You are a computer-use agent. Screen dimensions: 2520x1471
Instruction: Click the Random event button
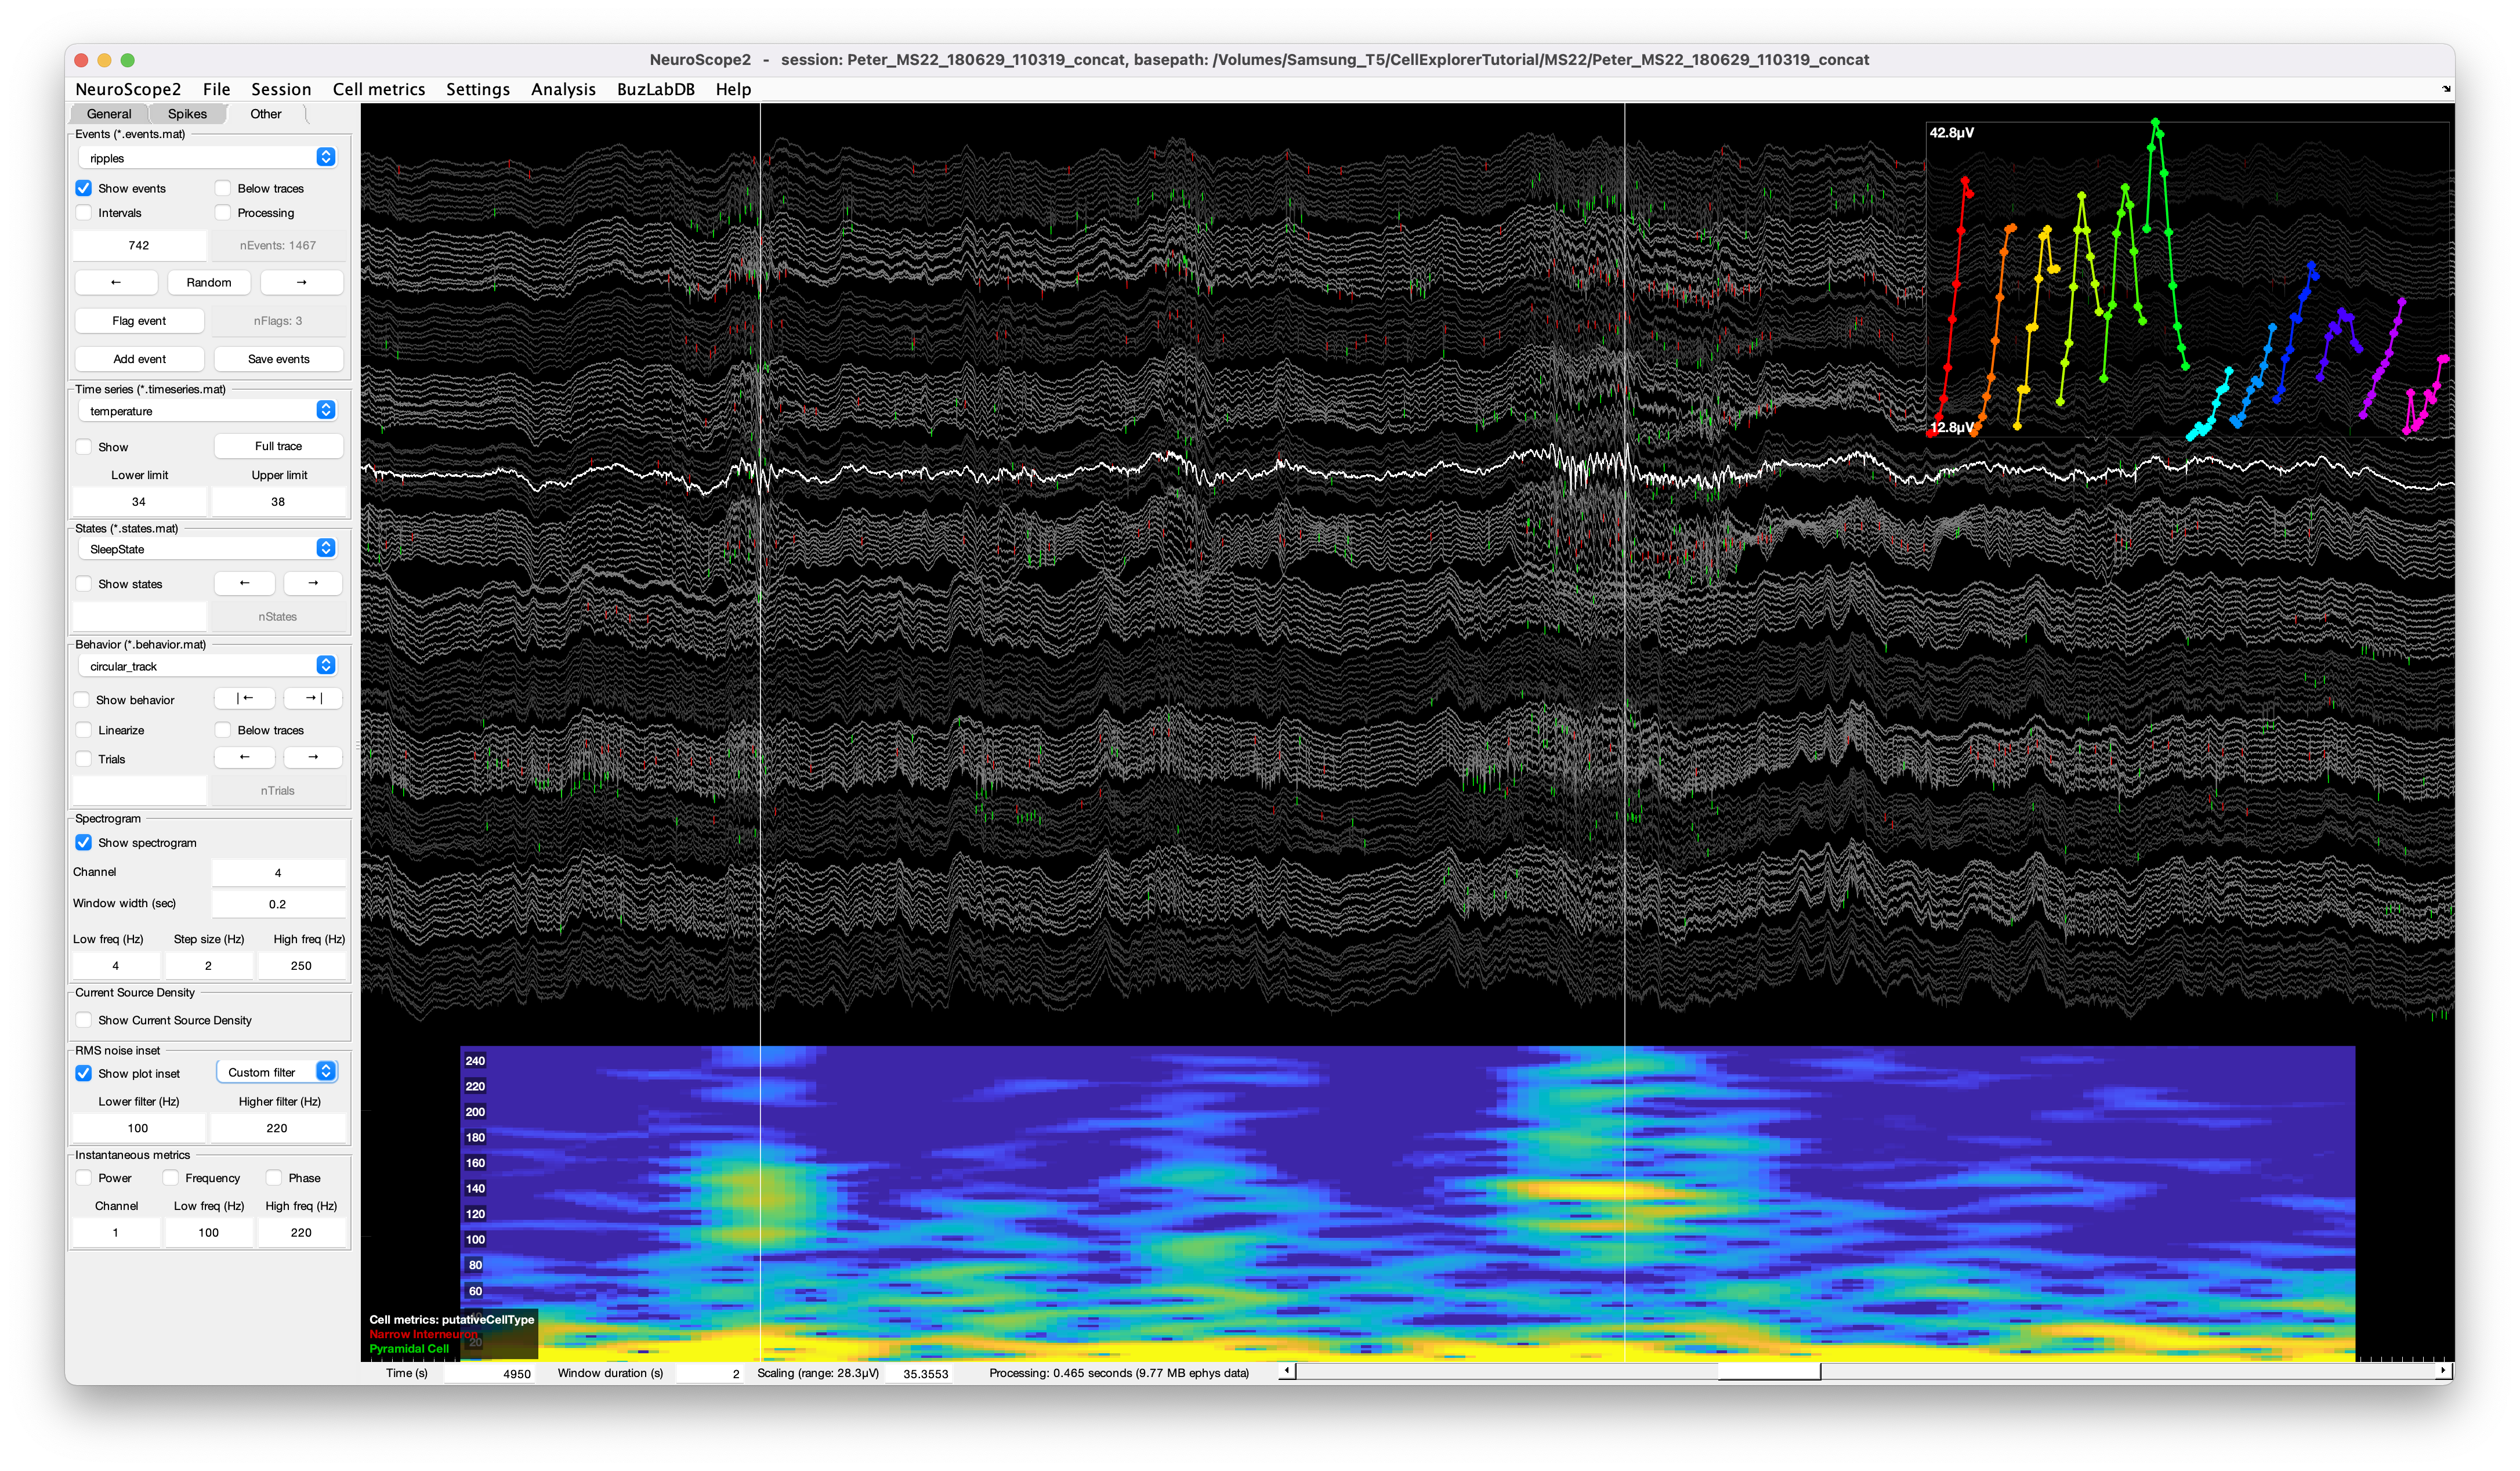click(208, 283)
